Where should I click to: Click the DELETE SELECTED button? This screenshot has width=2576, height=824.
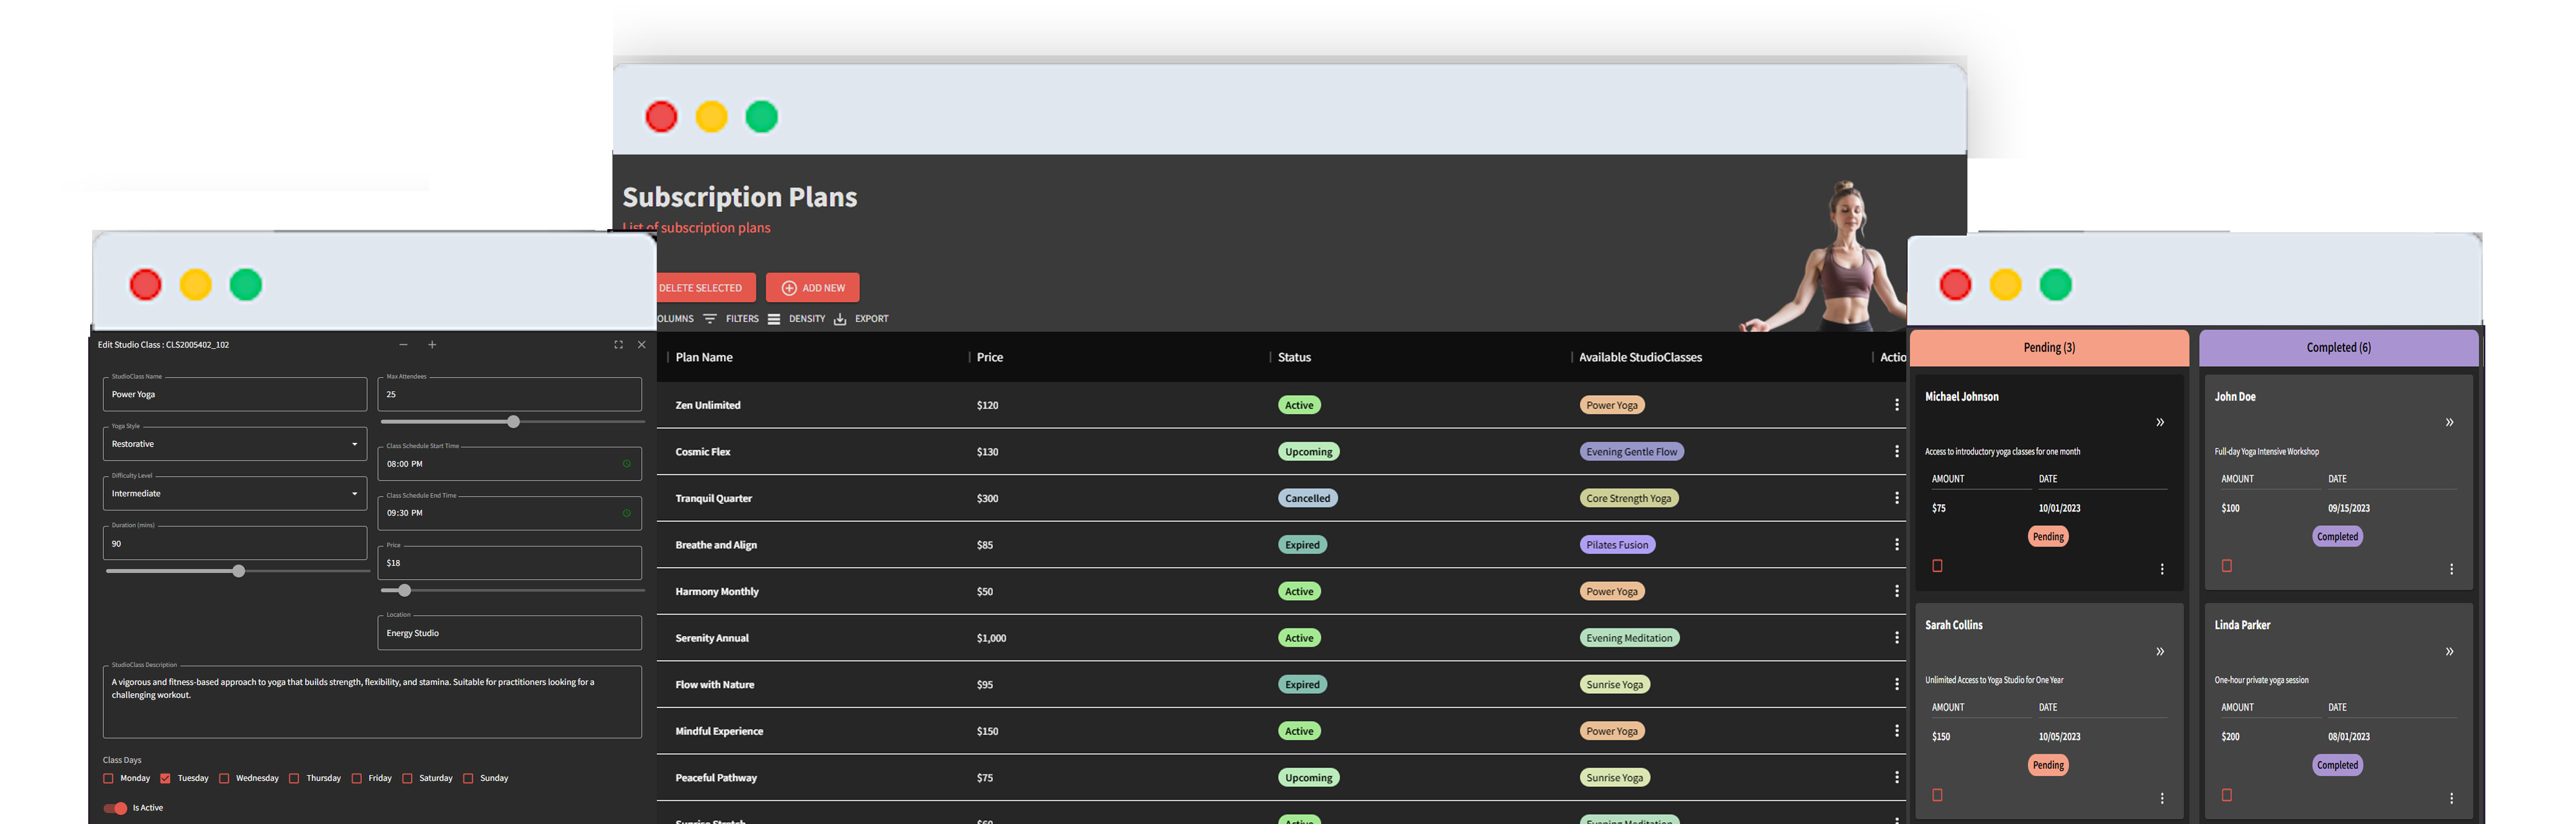coord(703,287)
